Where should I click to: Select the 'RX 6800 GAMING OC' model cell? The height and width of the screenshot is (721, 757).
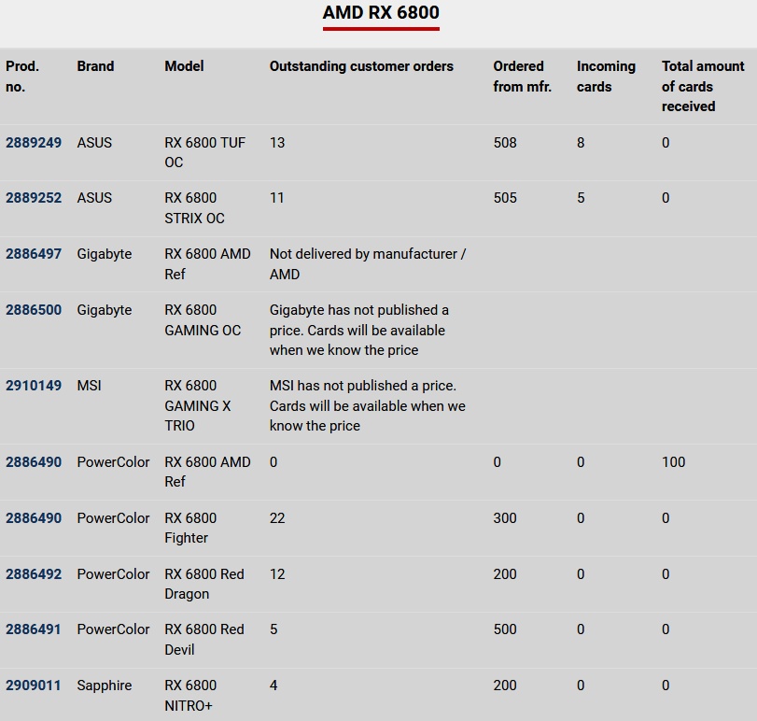(x=203, y=319)
